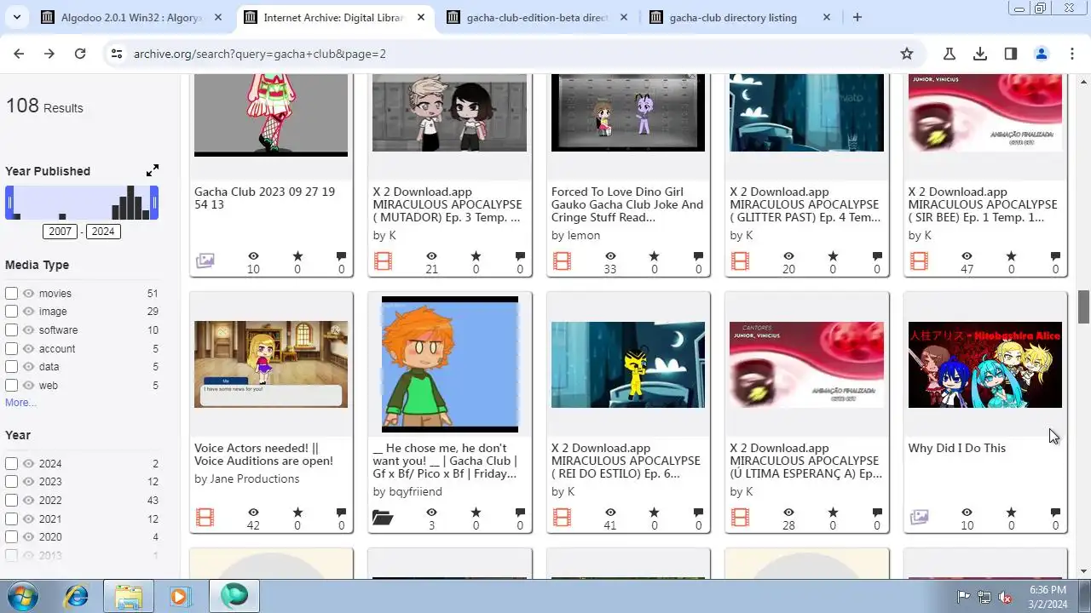
Task: Check the data media type filter
Action: tap(11, 367)
